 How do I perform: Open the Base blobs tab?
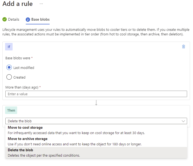pyautogui.click(x=40, y=19)
